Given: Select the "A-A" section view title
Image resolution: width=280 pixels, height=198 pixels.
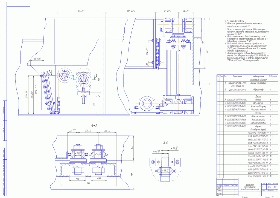Looking at the screenshot, I should 94,125.
